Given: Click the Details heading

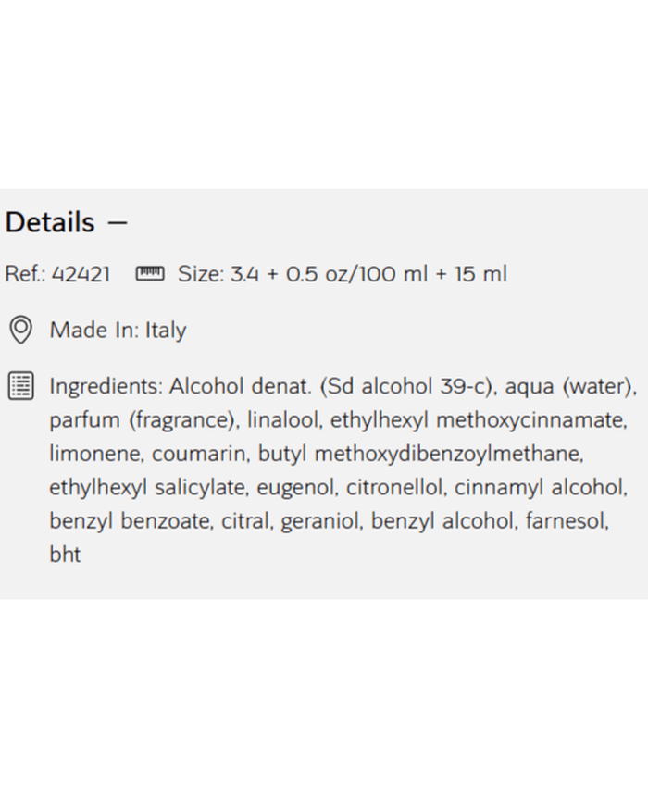Looking at the screenshot, I should point(50,223).
